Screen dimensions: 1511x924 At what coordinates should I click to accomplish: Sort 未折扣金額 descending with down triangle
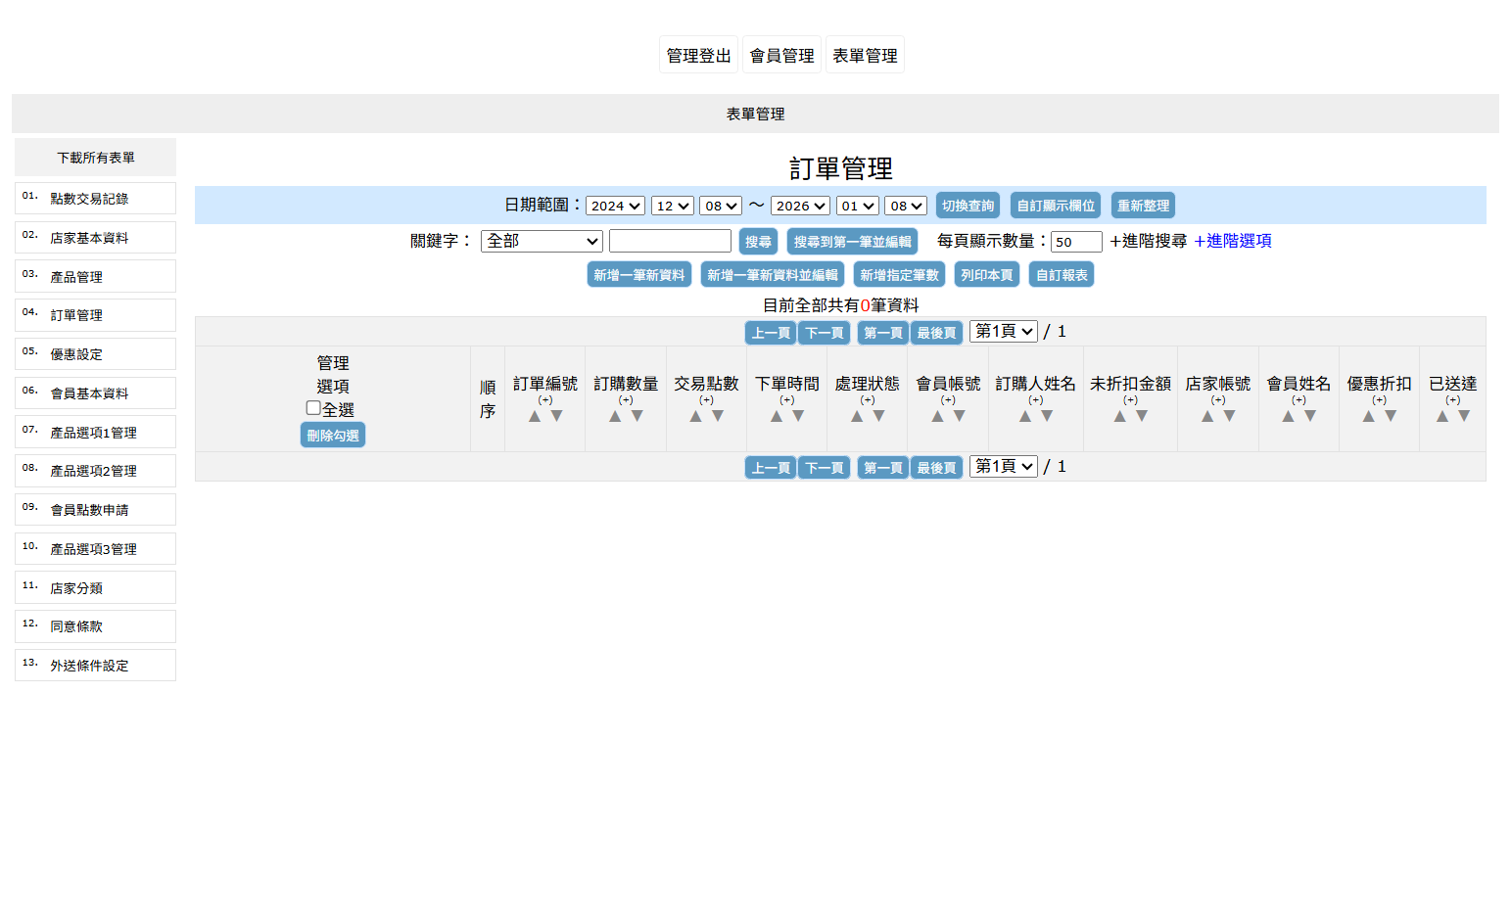1142,416
